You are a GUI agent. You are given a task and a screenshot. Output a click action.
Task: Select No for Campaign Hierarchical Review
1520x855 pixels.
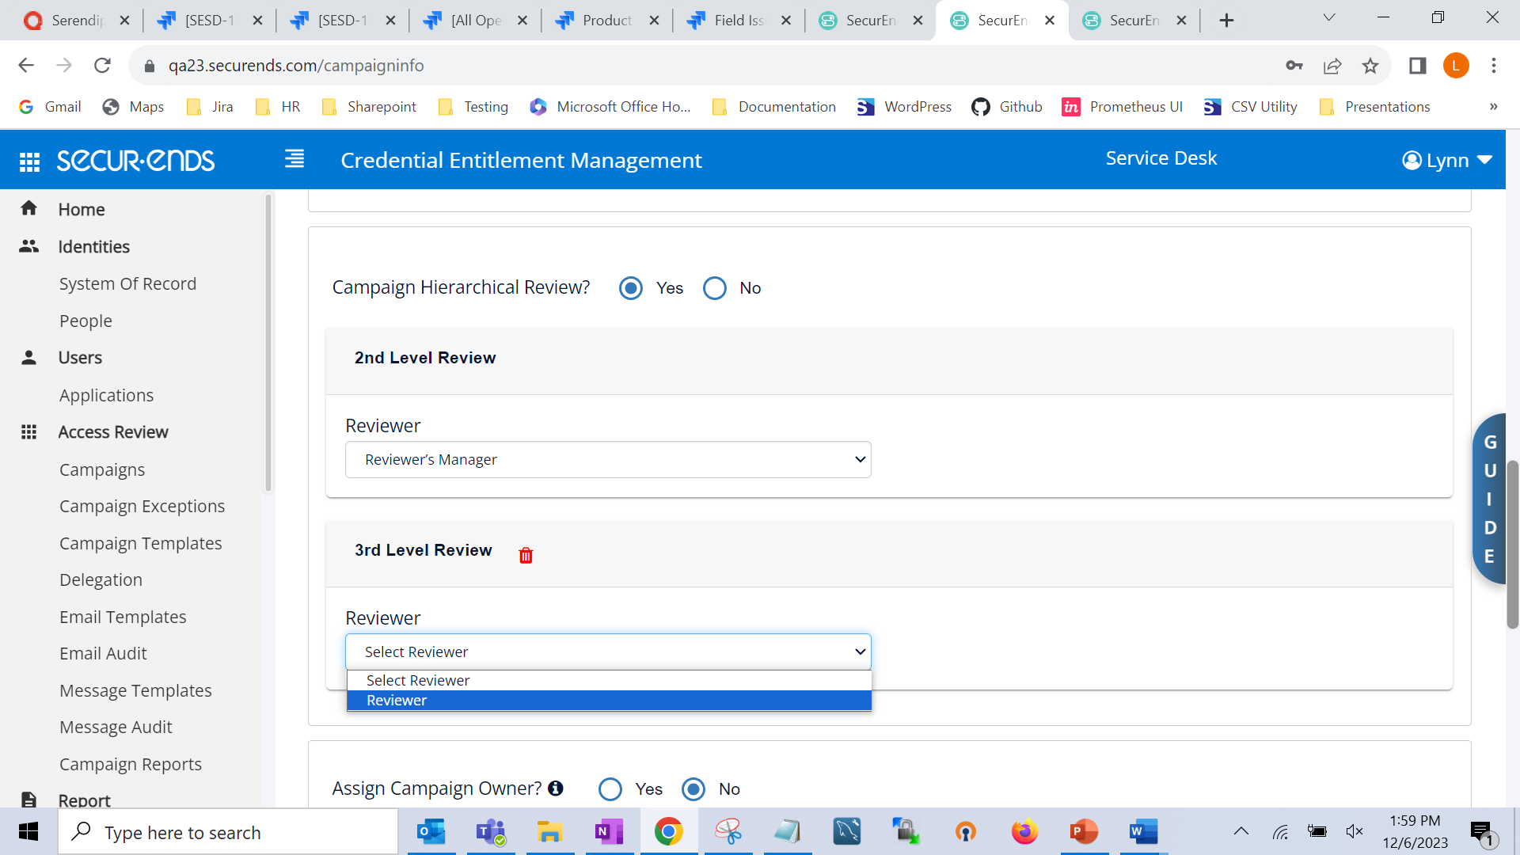715,287
